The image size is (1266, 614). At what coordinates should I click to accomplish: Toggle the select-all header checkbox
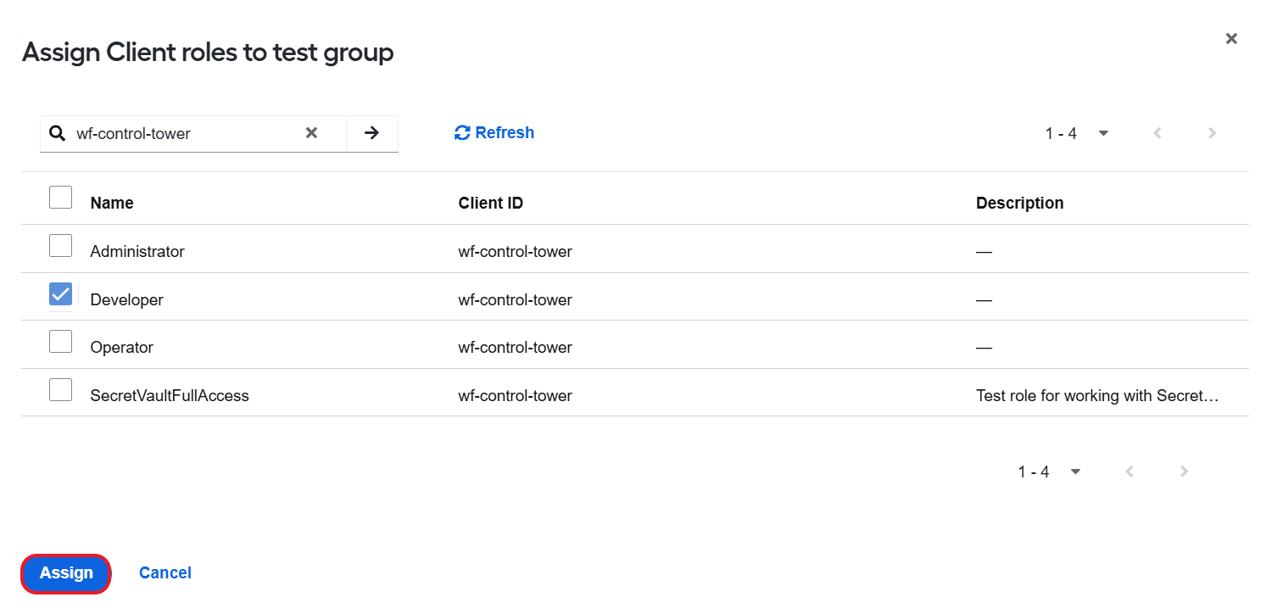click(60, 198)
